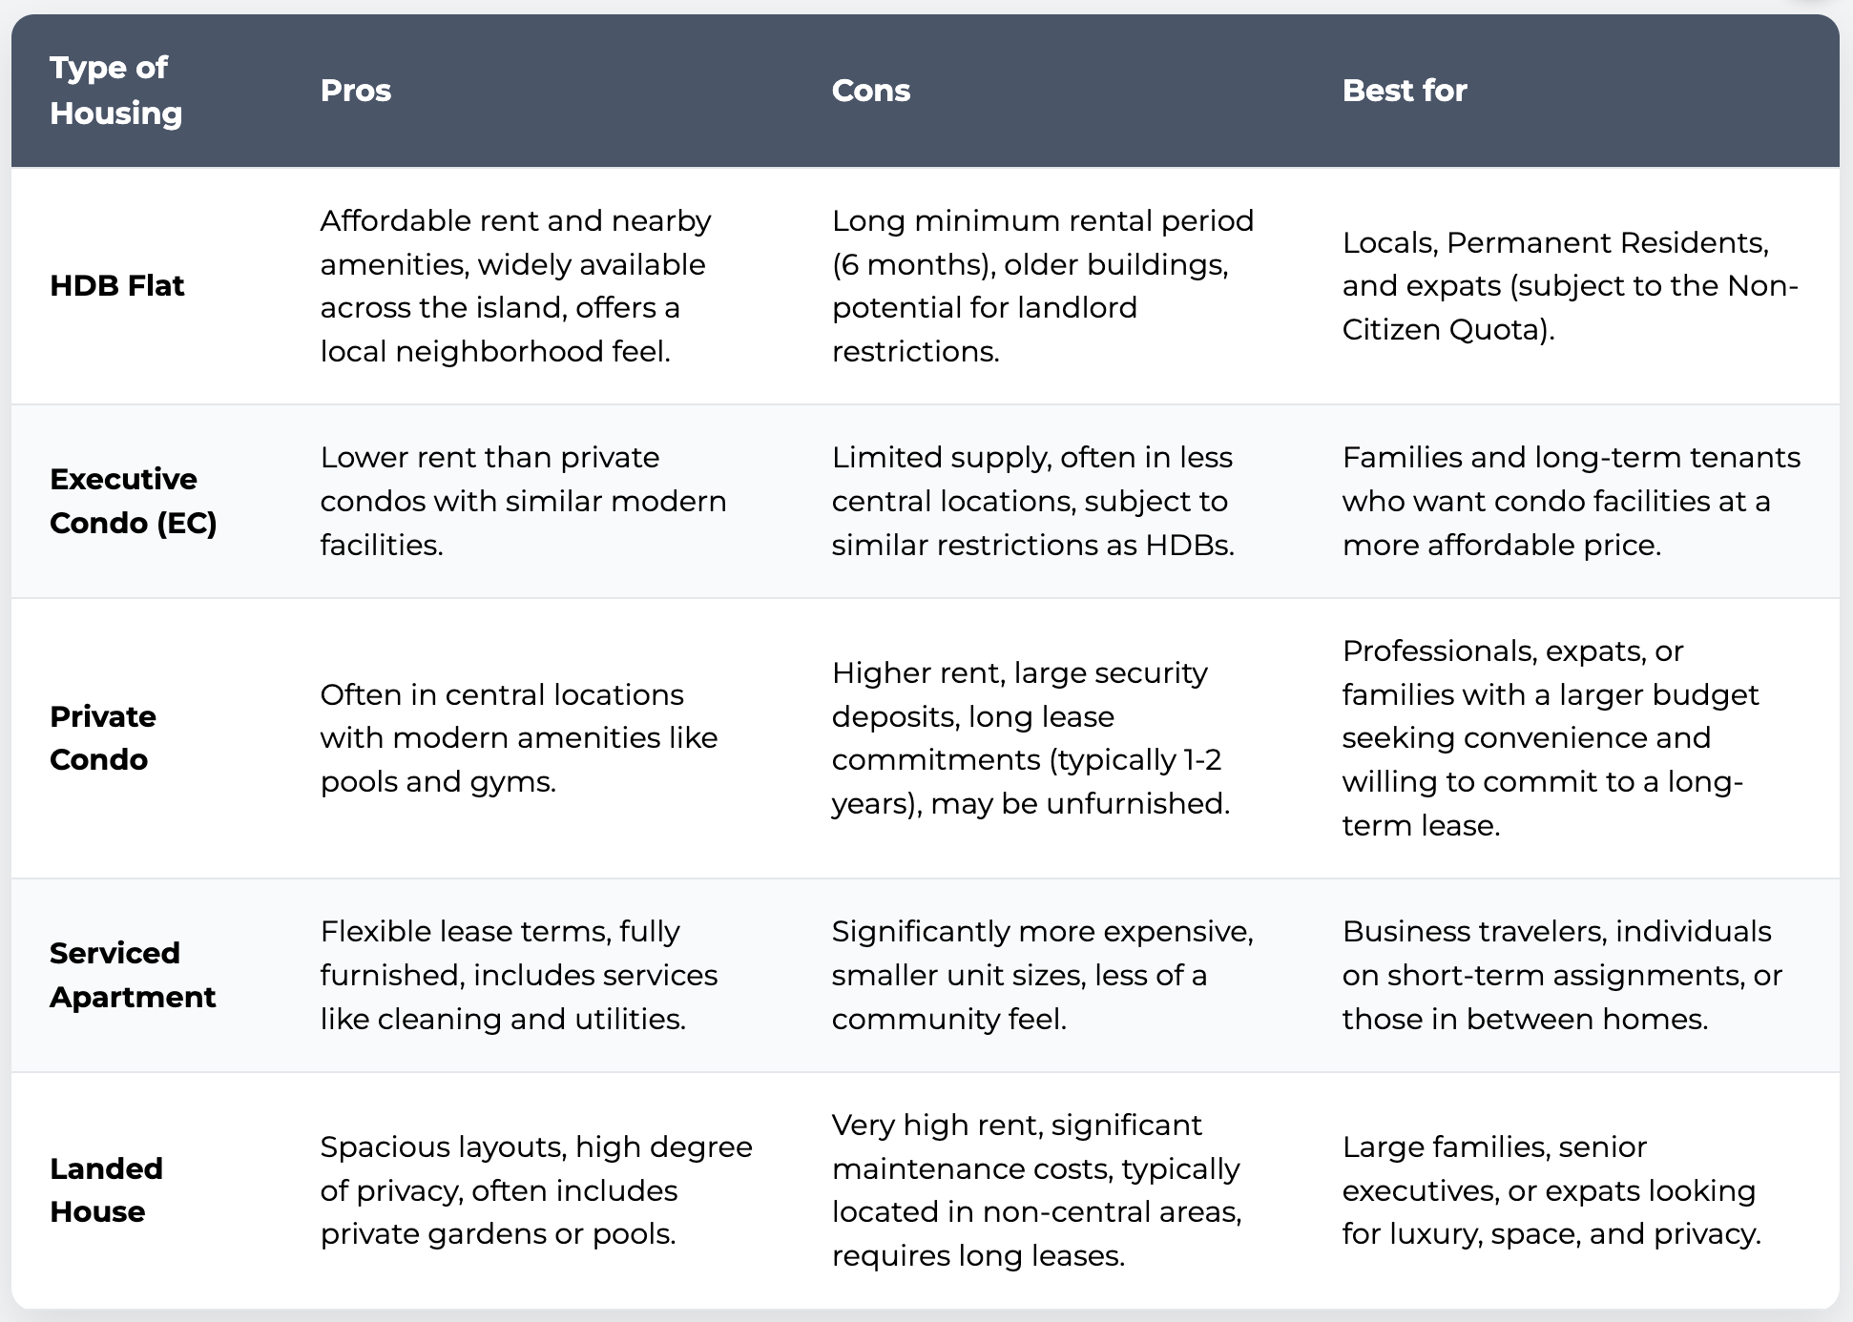Click the "Pros" column header
This screenshot has height=1322, width=1853.
356,91
